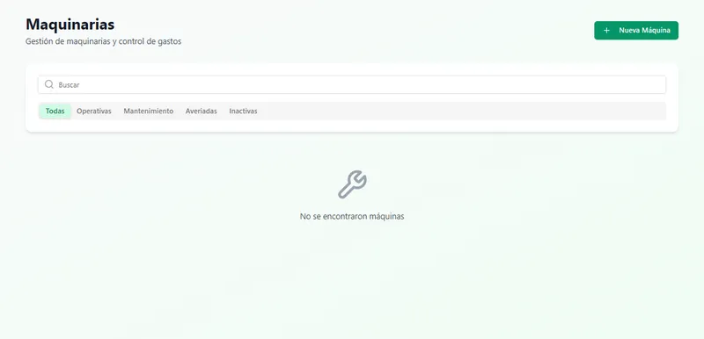Select the Todas filter tab
The width and height of the screenshot is (704, 339).
(55, 111)
